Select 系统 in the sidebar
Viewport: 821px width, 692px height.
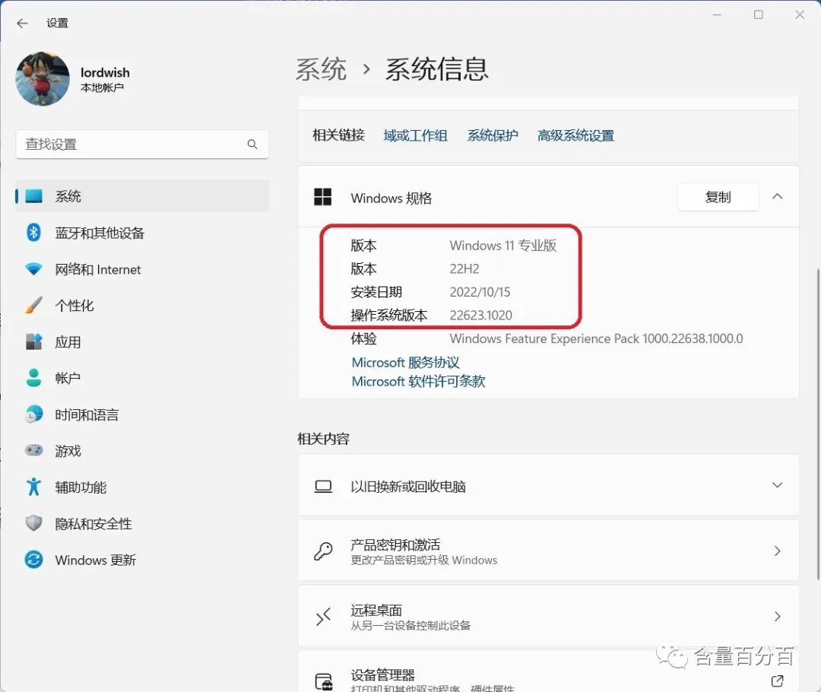pos(142,196)
